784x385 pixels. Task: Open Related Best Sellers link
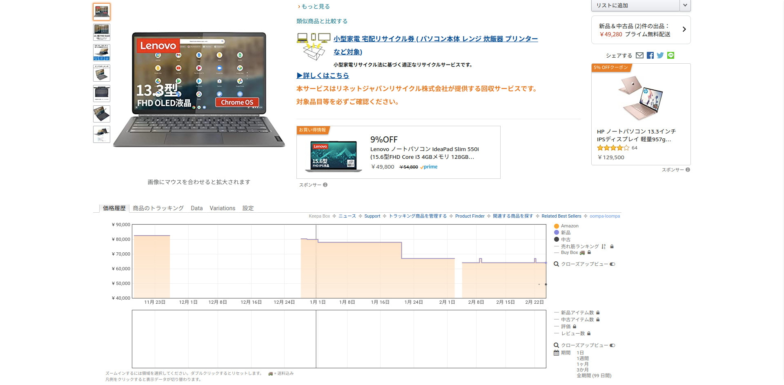pos(561,216)
